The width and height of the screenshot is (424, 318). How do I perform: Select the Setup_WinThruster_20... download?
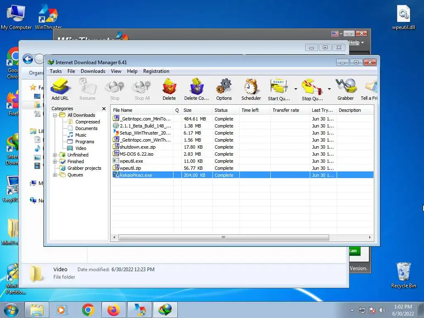[243, 133]
